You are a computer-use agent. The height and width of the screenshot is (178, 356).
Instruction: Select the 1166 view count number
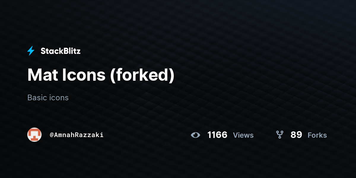pyautogui.click(x=217, y=135)
